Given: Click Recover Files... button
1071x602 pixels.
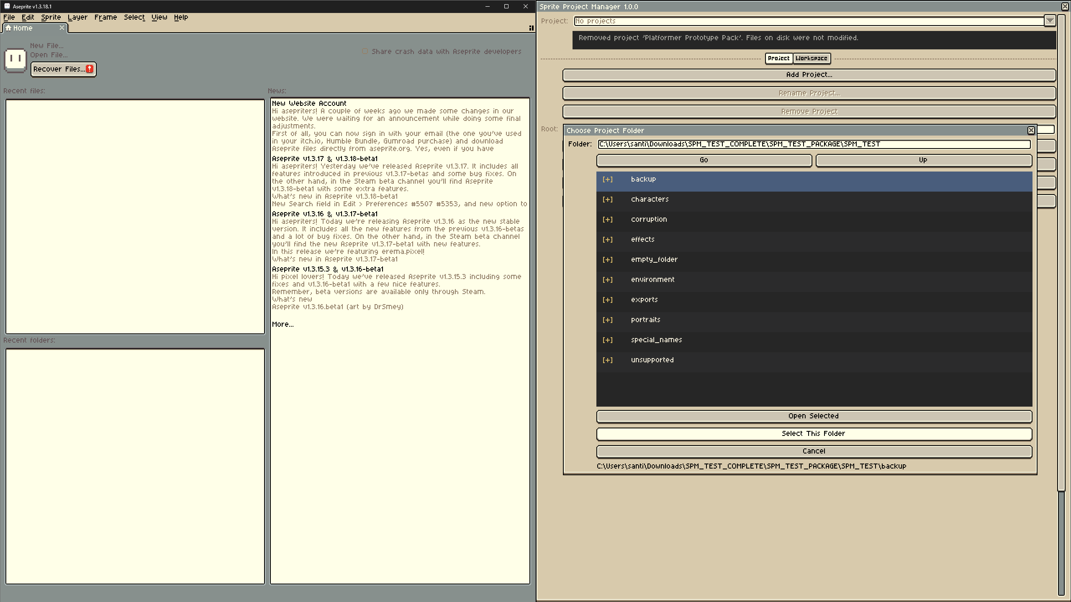Looking at the screenshot, I should [64, 69].
